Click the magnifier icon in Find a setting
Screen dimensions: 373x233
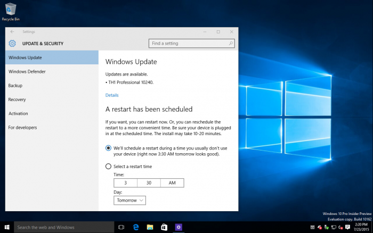click(231, 44)
